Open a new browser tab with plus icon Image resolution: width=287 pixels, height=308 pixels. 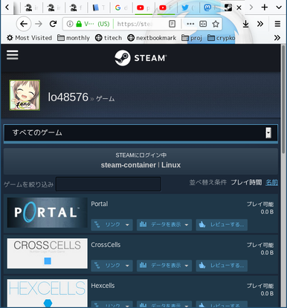pos(265,7)
